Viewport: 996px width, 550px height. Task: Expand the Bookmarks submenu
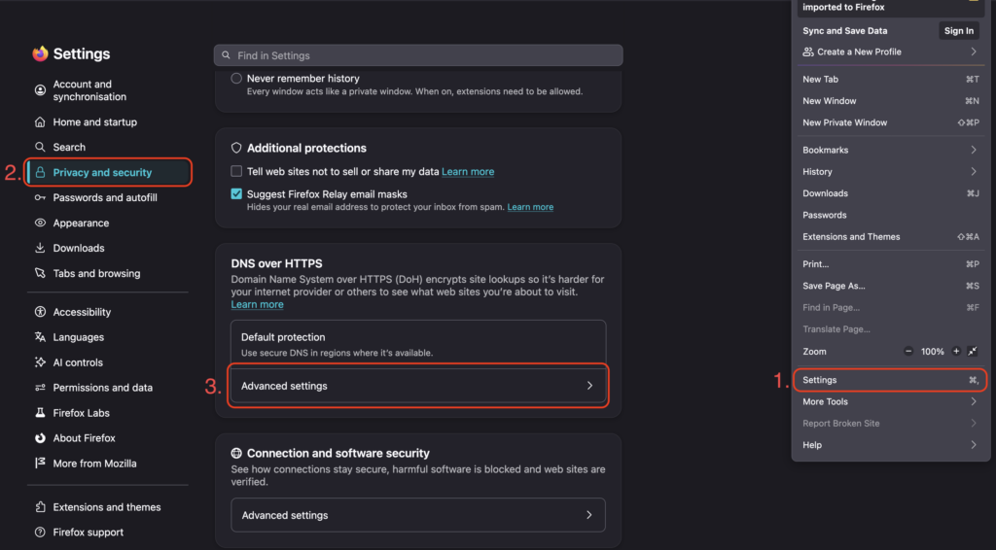(x=973, y=151)
